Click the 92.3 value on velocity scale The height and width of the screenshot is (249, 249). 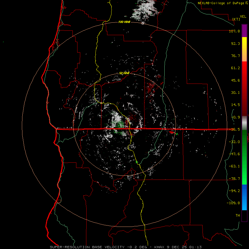pyautogui.click(x=235, y=43)
